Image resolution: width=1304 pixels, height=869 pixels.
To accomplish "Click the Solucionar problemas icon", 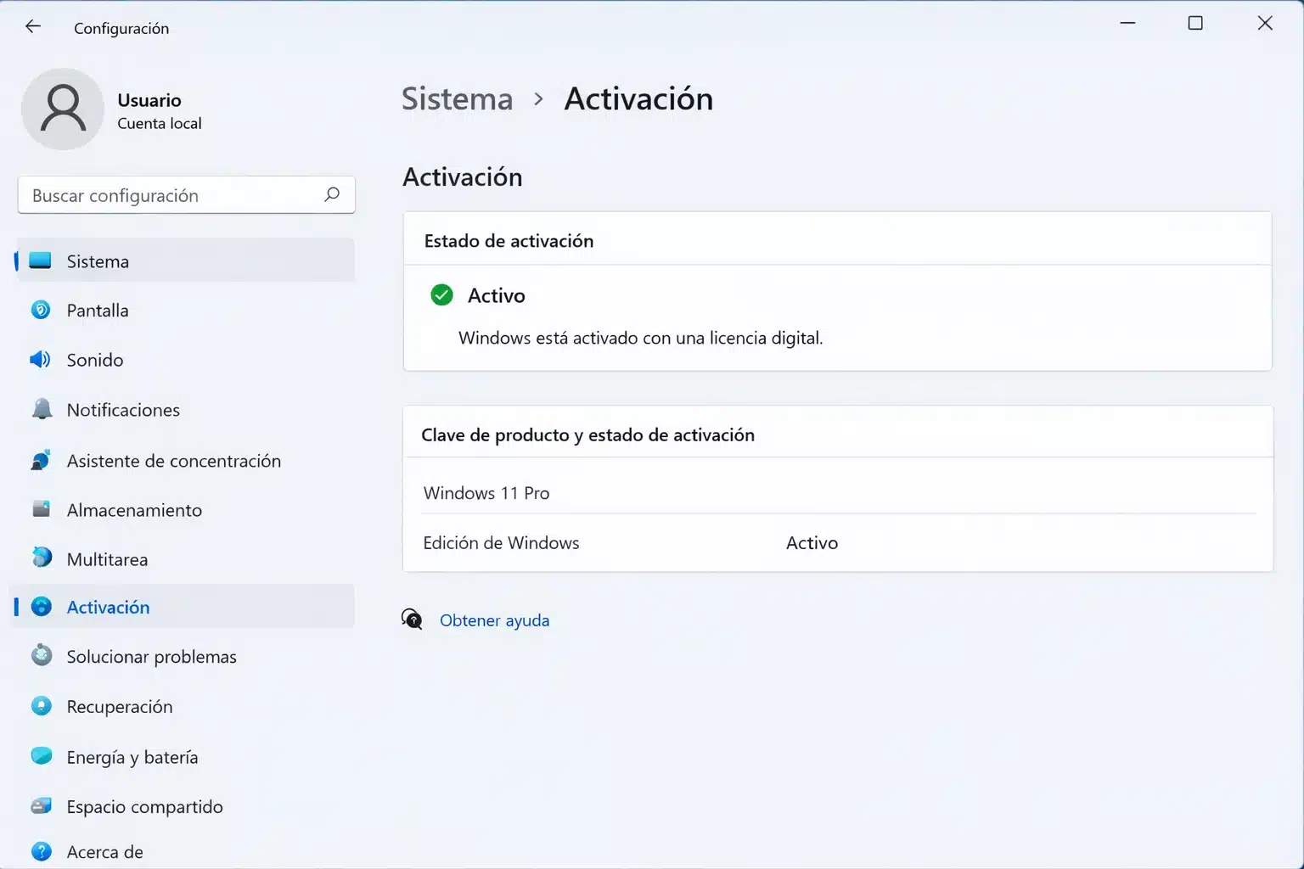I will point(41,655).
